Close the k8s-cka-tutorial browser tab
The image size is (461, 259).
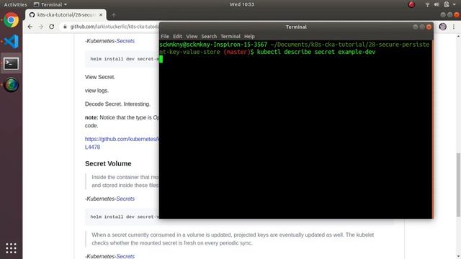point(101,14)
